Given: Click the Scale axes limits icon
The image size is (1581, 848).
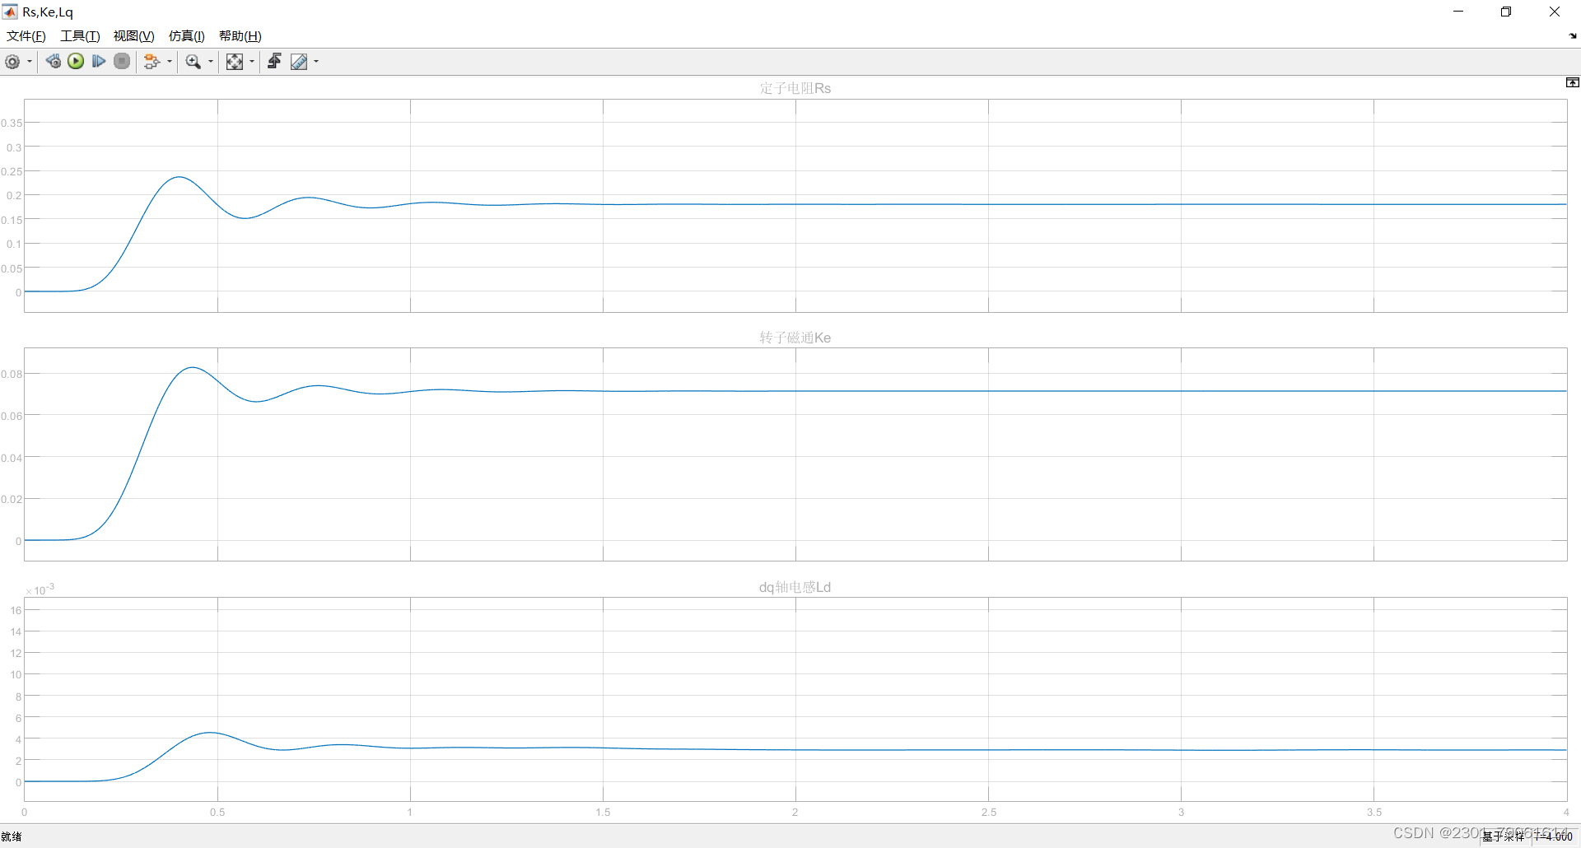Looking at the screenshot, I should click(x=235, y=62).
